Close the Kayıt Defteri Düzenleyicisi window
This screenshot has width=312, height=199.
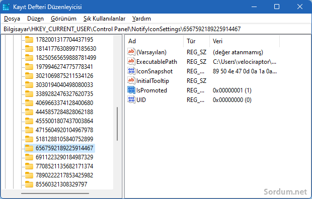point(299,7)
